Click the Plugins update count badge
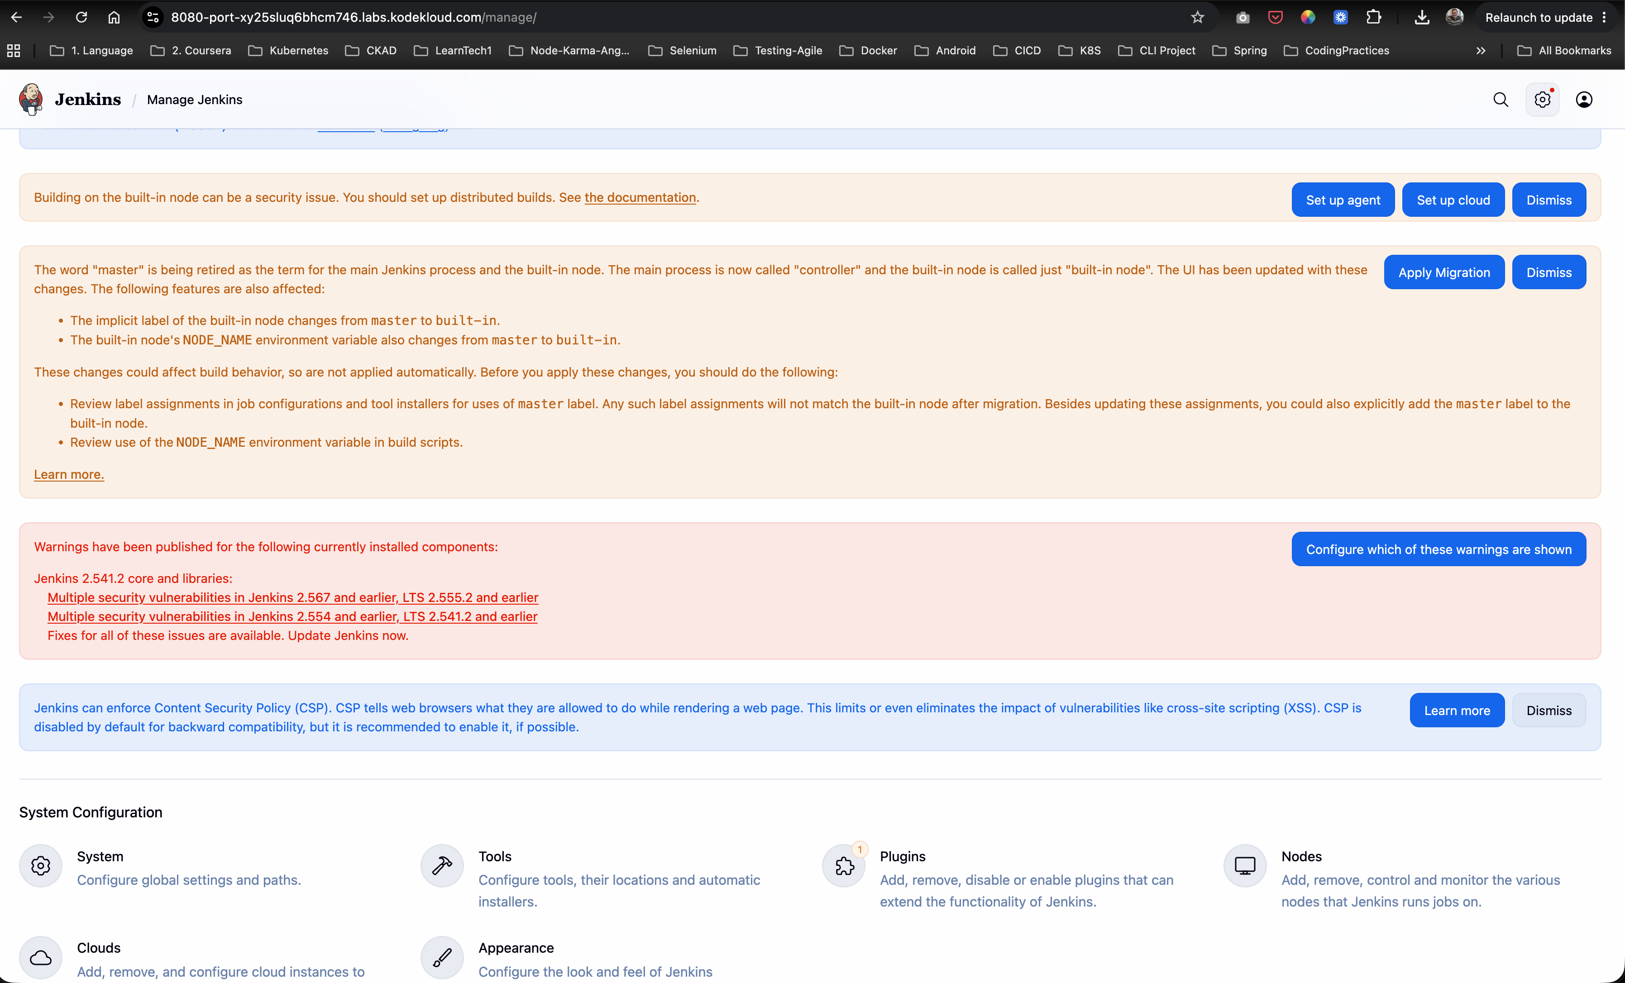 859,849
